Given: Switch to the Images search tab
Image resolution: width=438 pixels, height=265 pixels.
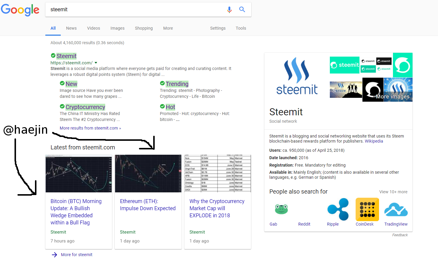Looking at the screenshot, I should click(117, 28).
